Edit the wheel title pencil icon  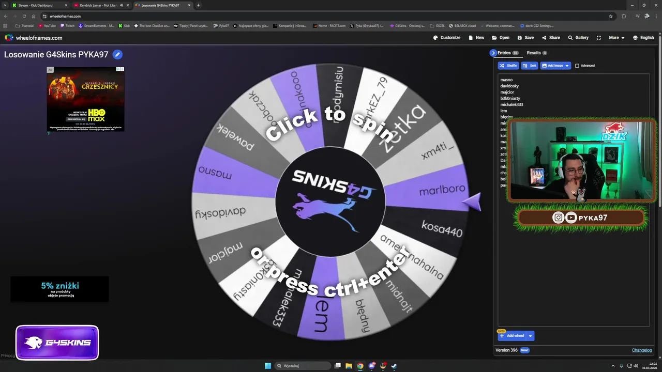coord(117,54)
